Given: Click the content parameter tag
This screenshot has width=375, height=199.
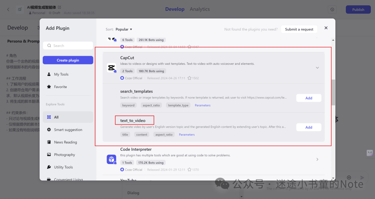Looking at the screenshot, I should click(x=142, y=135).
